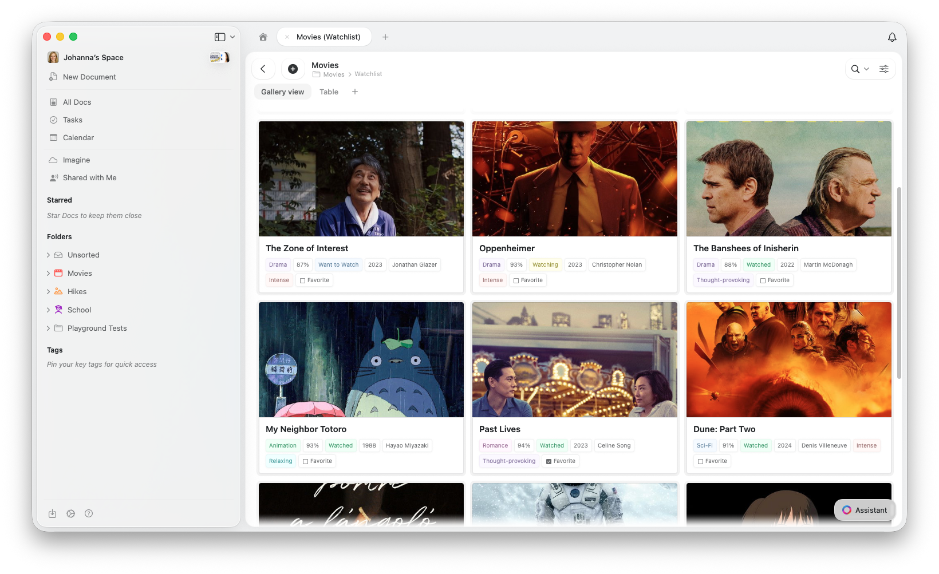Open the Imagine section

coord(76,160)
